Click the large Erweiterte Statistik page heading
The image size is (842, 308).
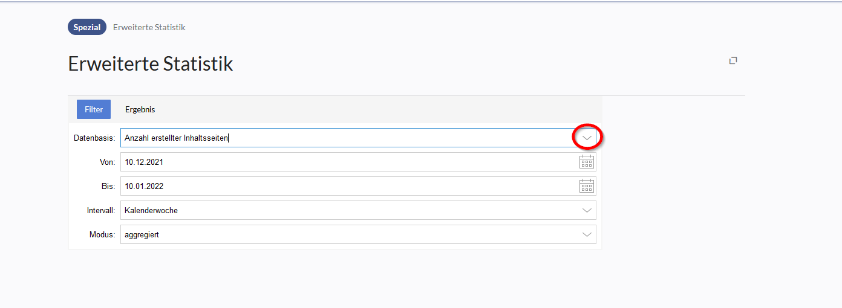[151, 63]
